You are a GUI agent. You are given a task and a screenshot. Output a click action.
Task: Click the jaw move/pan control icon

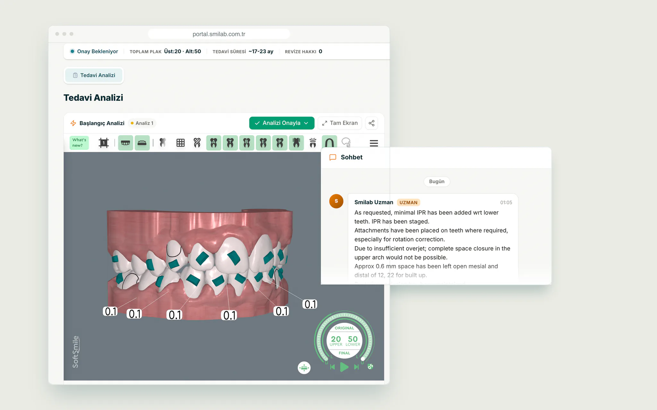[x=304, y=368]
